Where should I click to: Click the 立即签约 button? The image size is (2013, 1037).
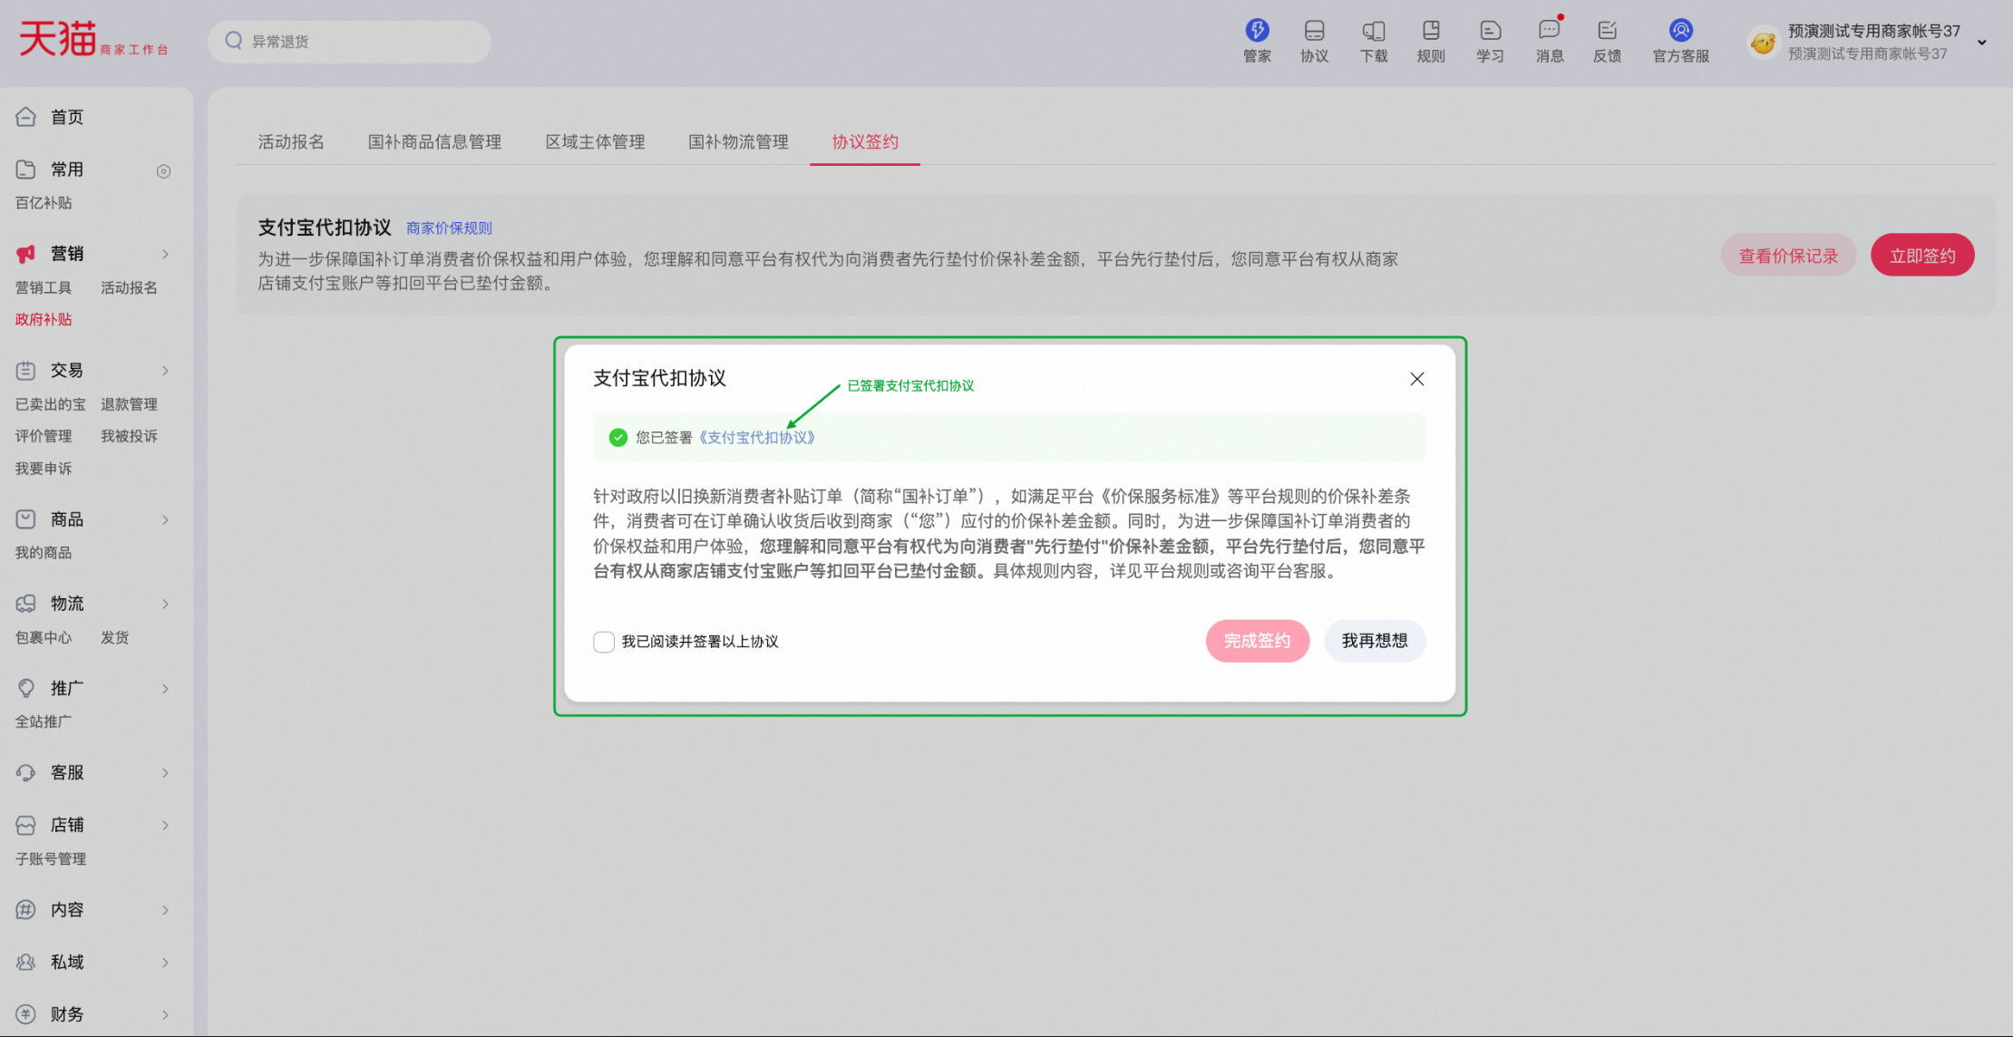(x=1921, y=256)
